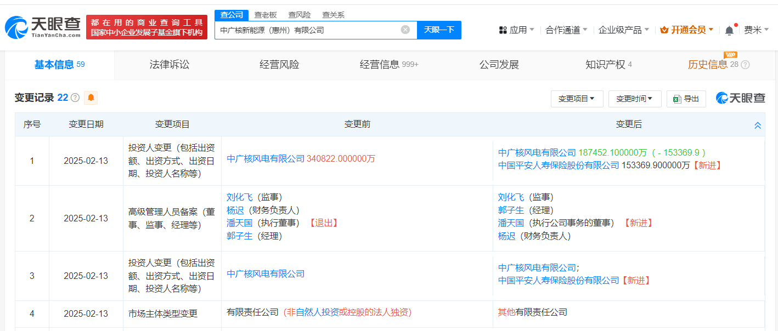The height and width of the screenshot is (331, 778).
Task: Open the notification bell in the header
Action: coord(729,30)
